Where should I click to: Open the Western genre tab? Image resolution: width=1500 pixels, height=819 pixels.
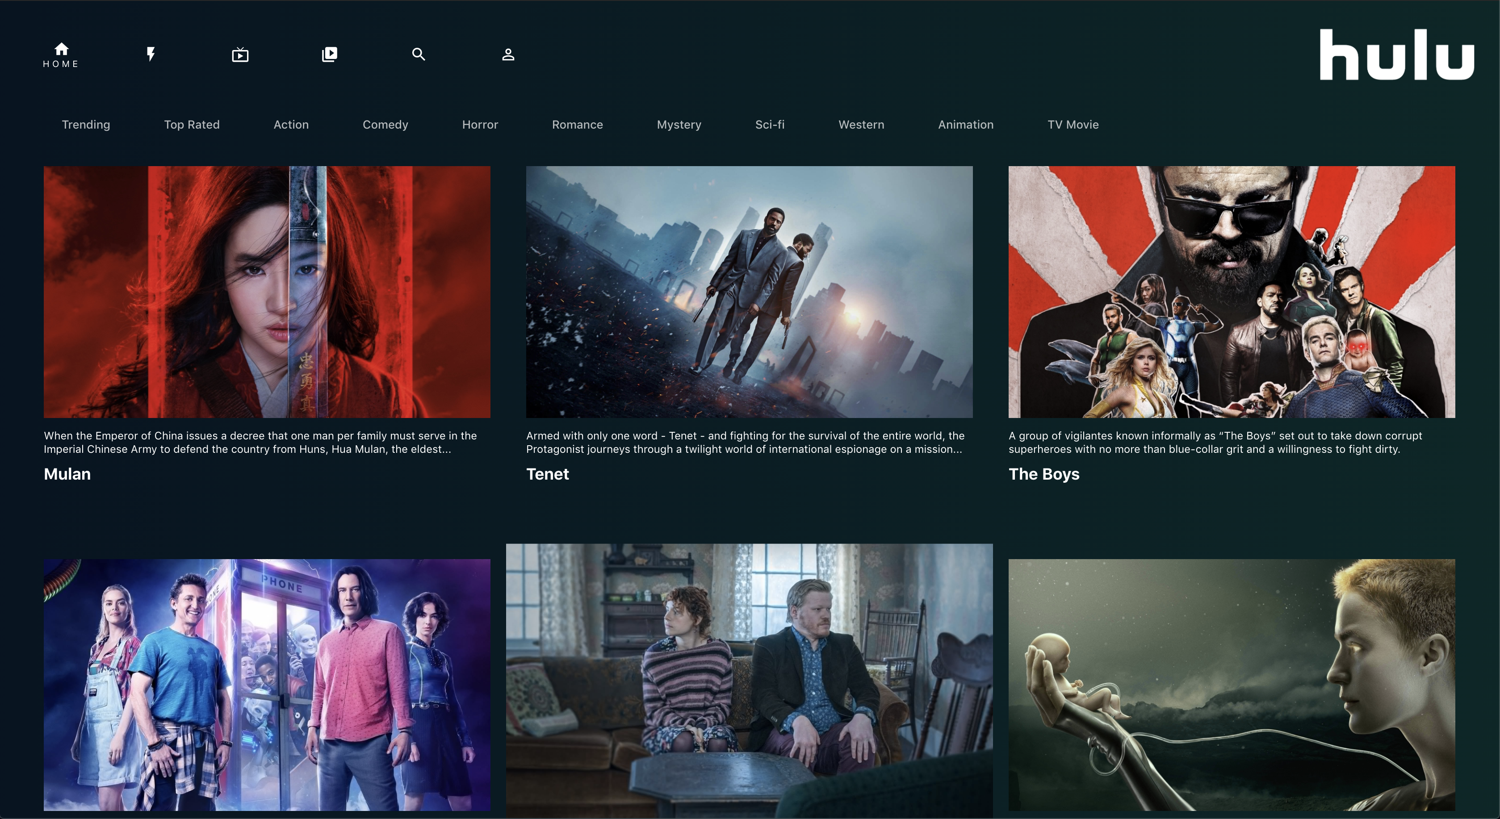click(x=861, y=125)
